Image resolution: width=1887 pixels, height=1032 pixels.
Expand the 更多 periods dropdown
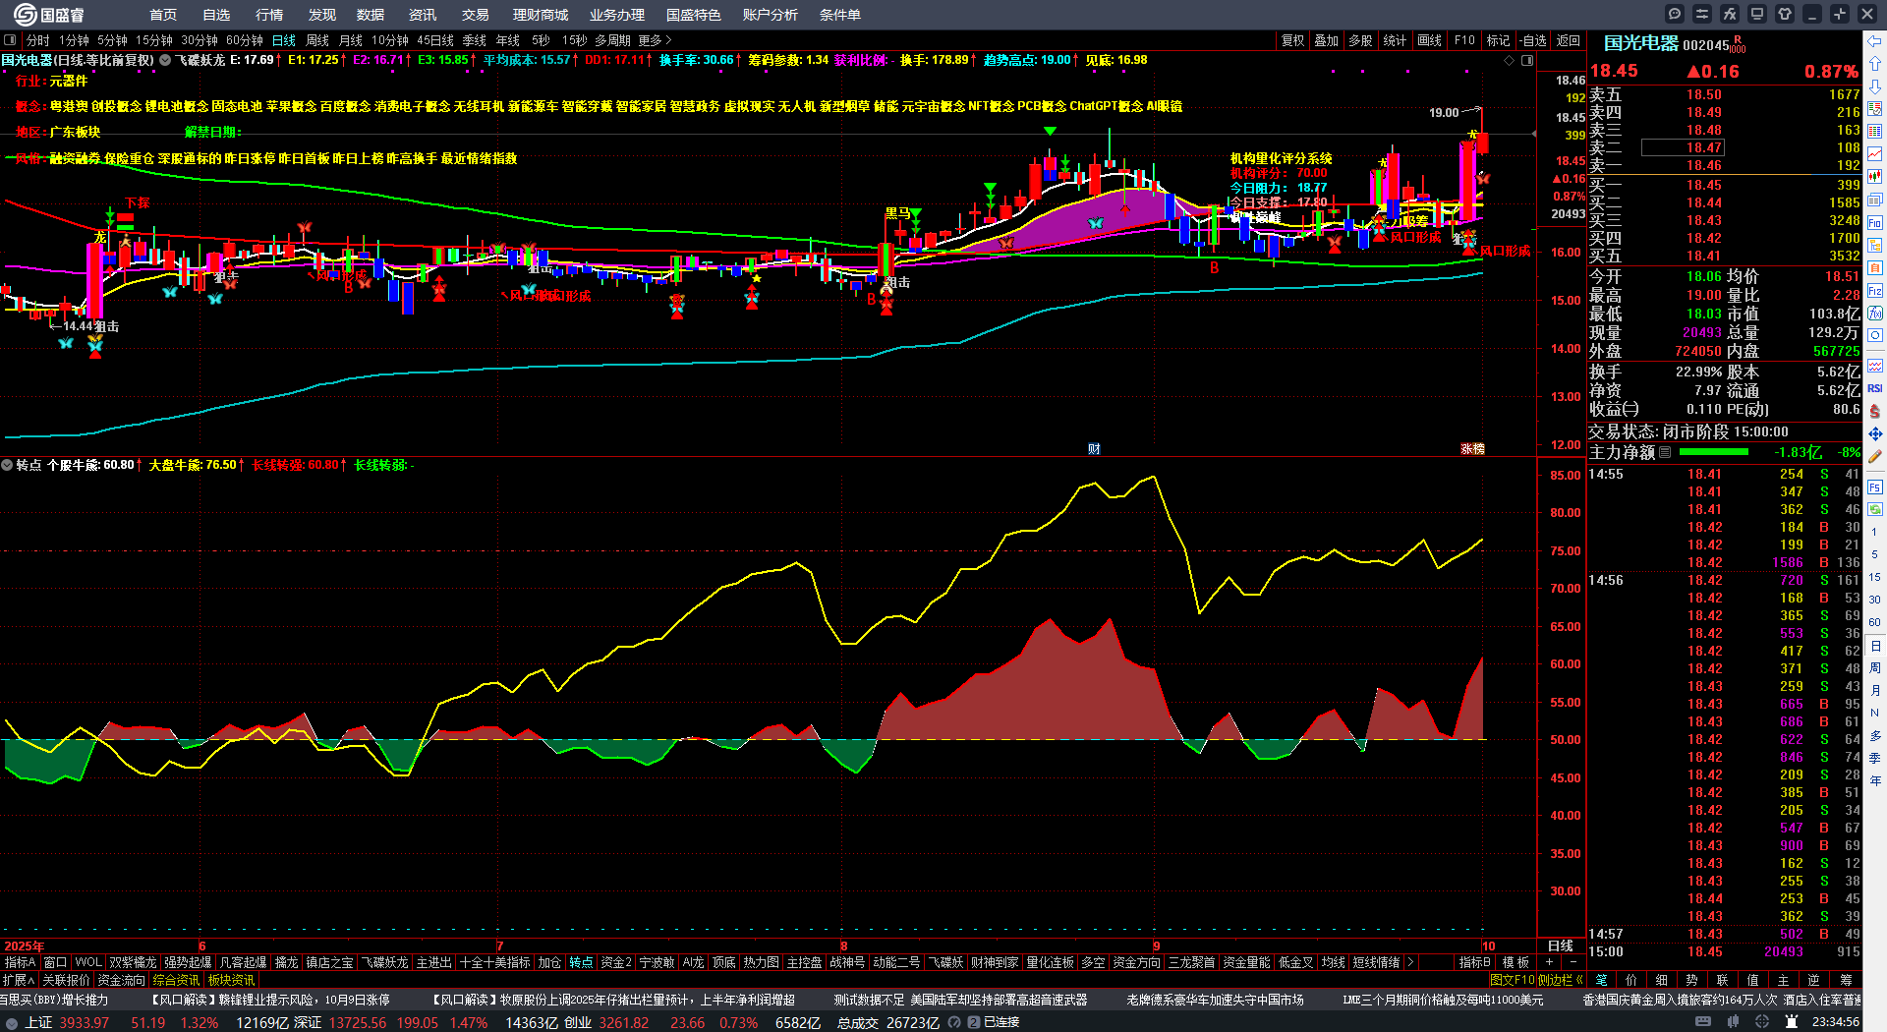[x=655, y=40]
